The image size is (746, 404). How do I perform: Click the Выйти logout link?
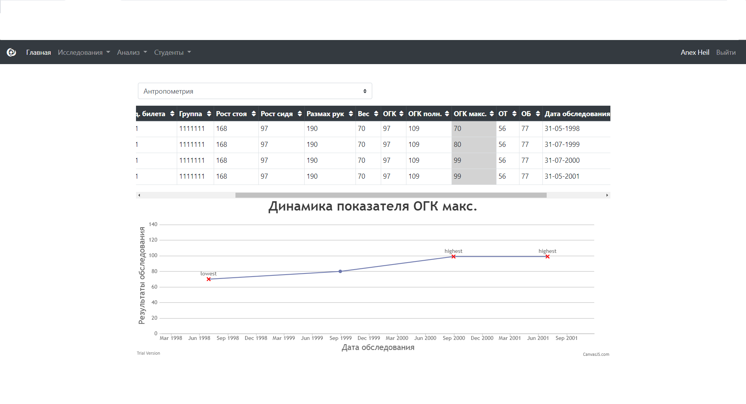coord(726,52)
